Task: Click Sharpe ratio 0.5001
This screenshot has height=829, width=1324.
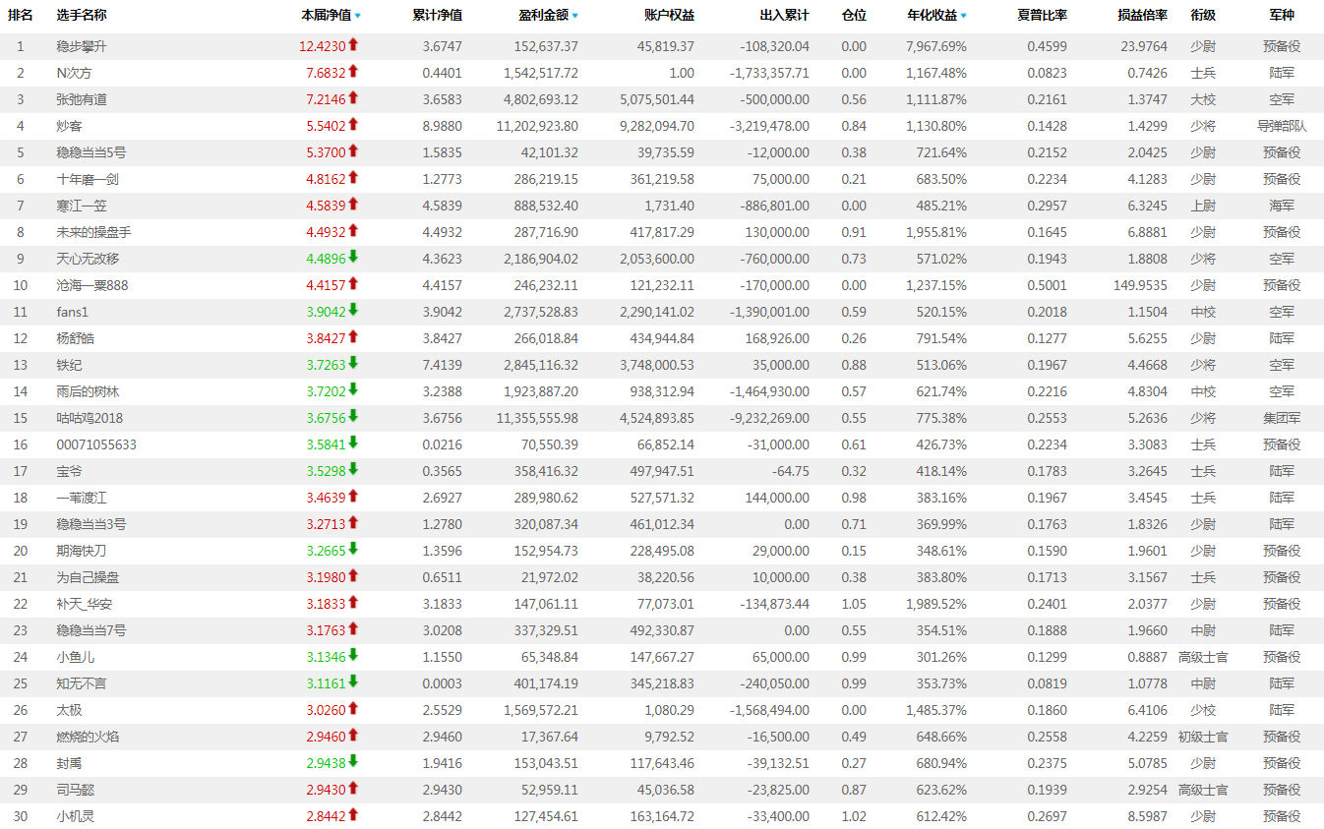Action: click(1048, 285)
